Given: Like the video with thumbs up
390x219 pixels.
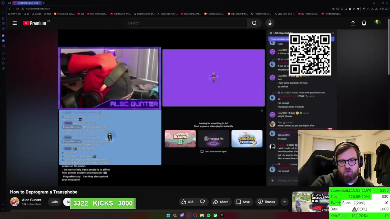Looking at the screenshot, I should tap(187, 202).
